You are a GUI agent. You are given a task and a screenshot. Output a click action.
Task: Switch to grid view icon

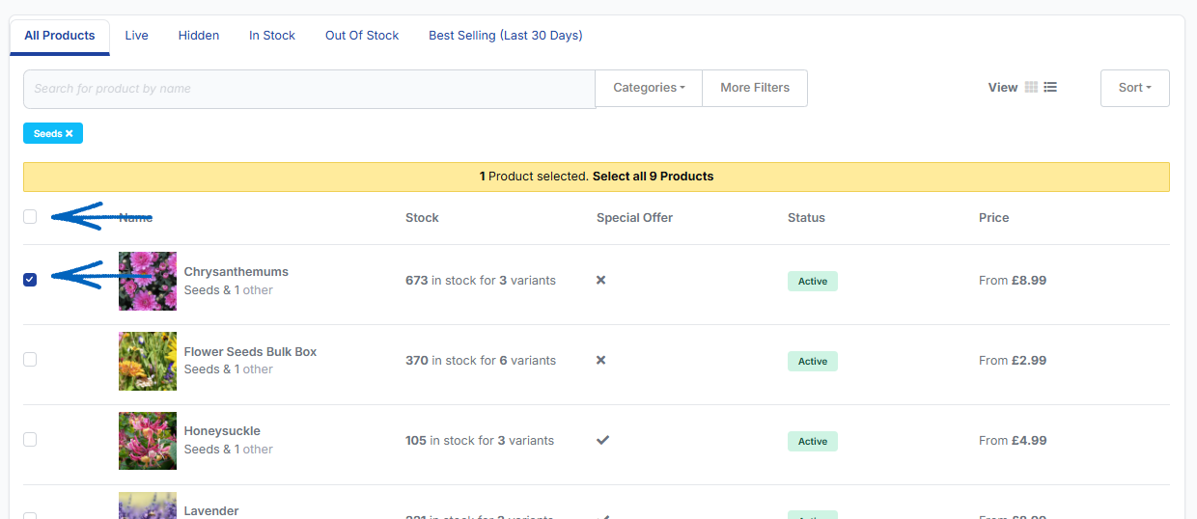point(1031,88)
